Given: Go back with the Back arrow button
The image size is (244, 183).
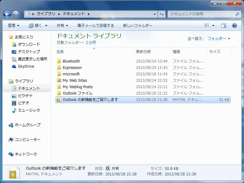Looking at the screenshot, I should point(7,14).
